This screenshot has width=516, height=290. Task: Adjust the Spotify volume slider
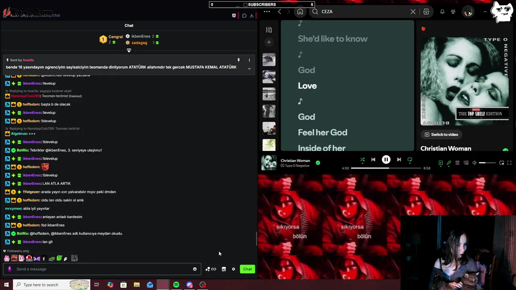click(x=487, y=163)
